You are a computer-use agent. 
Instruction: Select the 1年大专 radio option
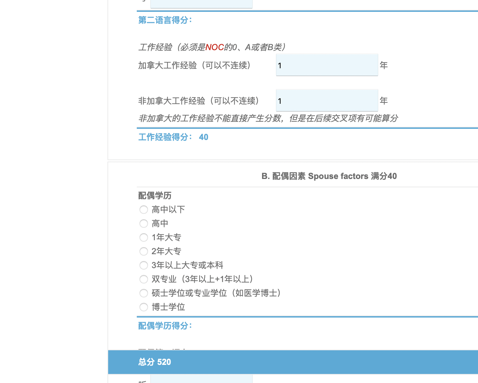click(144, 237)
